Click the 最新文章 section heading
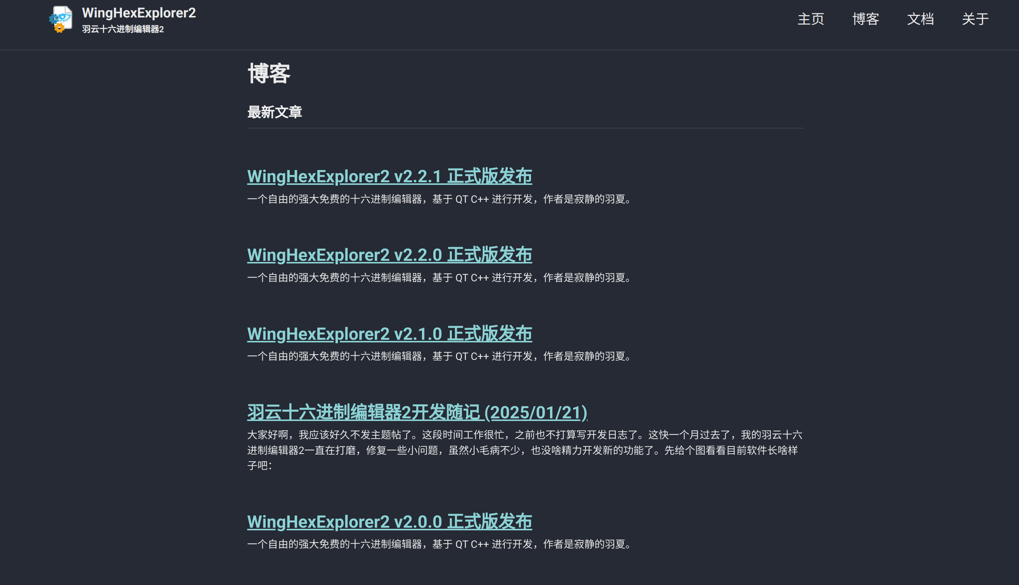 274,112
